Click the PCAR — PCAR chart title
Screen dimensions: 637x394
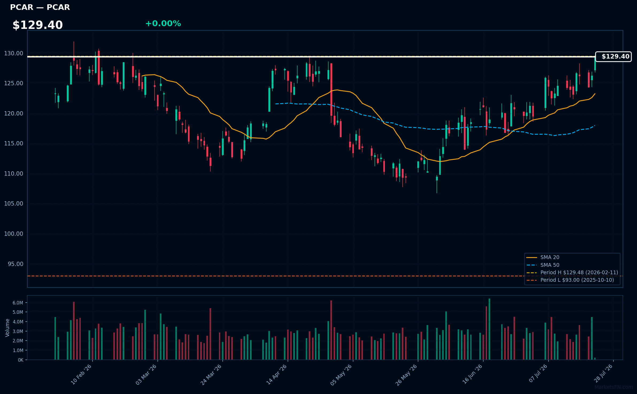[x=40, y=7]
